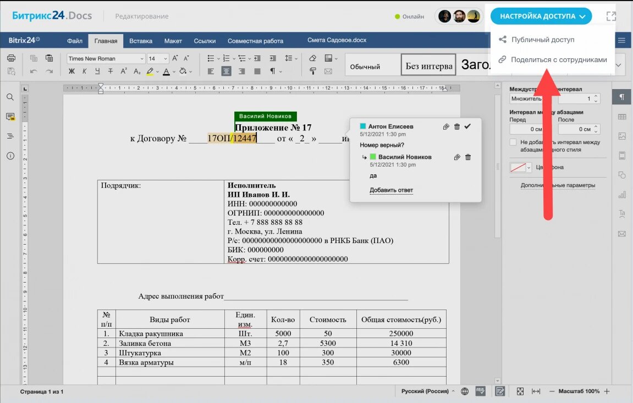Open the navigation headings icon in sidebar
The image size is (633, 403).
point(10,136)
